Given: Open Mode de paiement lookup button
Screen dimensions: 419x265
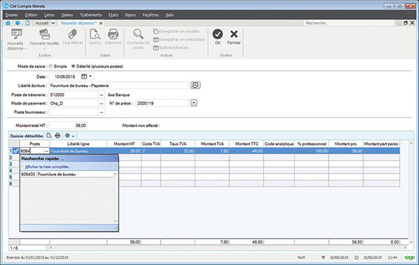Looking at the screenshot, I should pos(101,103).
